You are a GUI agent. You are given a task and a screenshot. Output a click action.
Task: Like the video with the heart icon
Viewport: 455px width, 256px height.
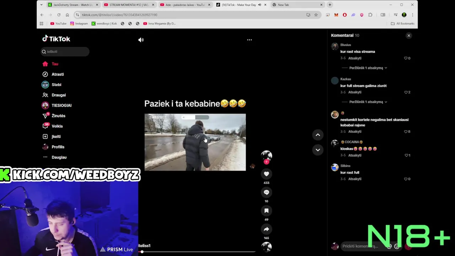coord(266,174)
